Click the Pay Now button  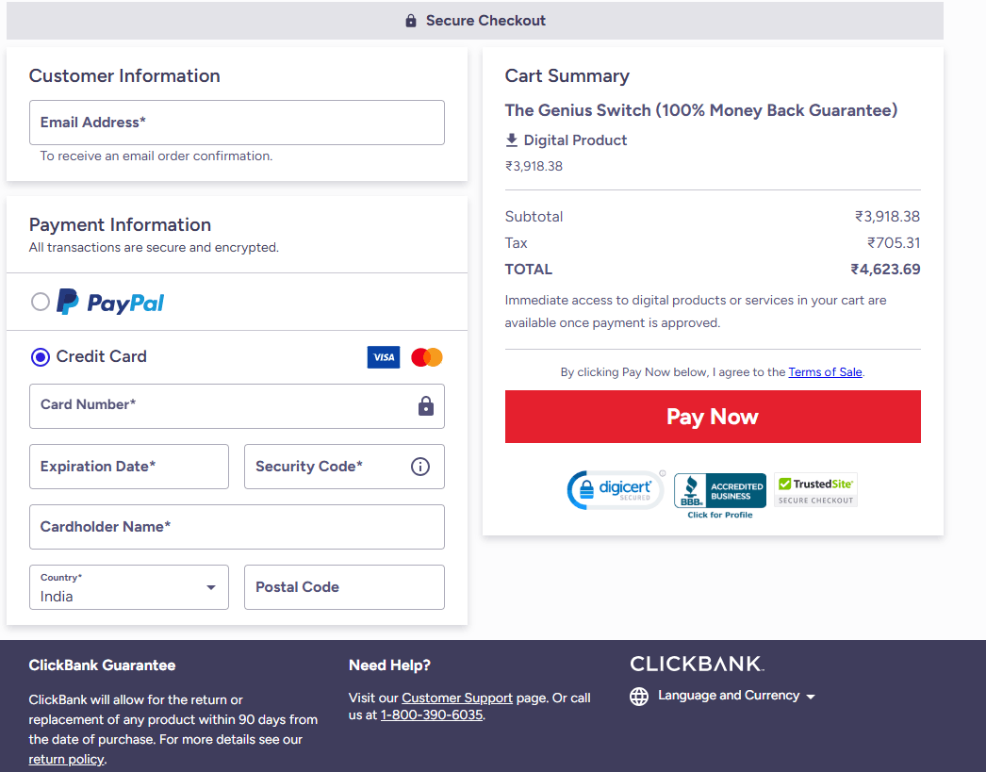tap(713, 416)
